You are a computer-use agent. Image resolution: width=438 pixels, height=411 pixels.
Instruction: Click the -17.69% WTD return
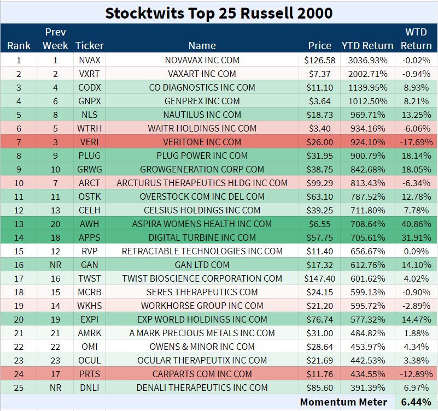(416, 142)
